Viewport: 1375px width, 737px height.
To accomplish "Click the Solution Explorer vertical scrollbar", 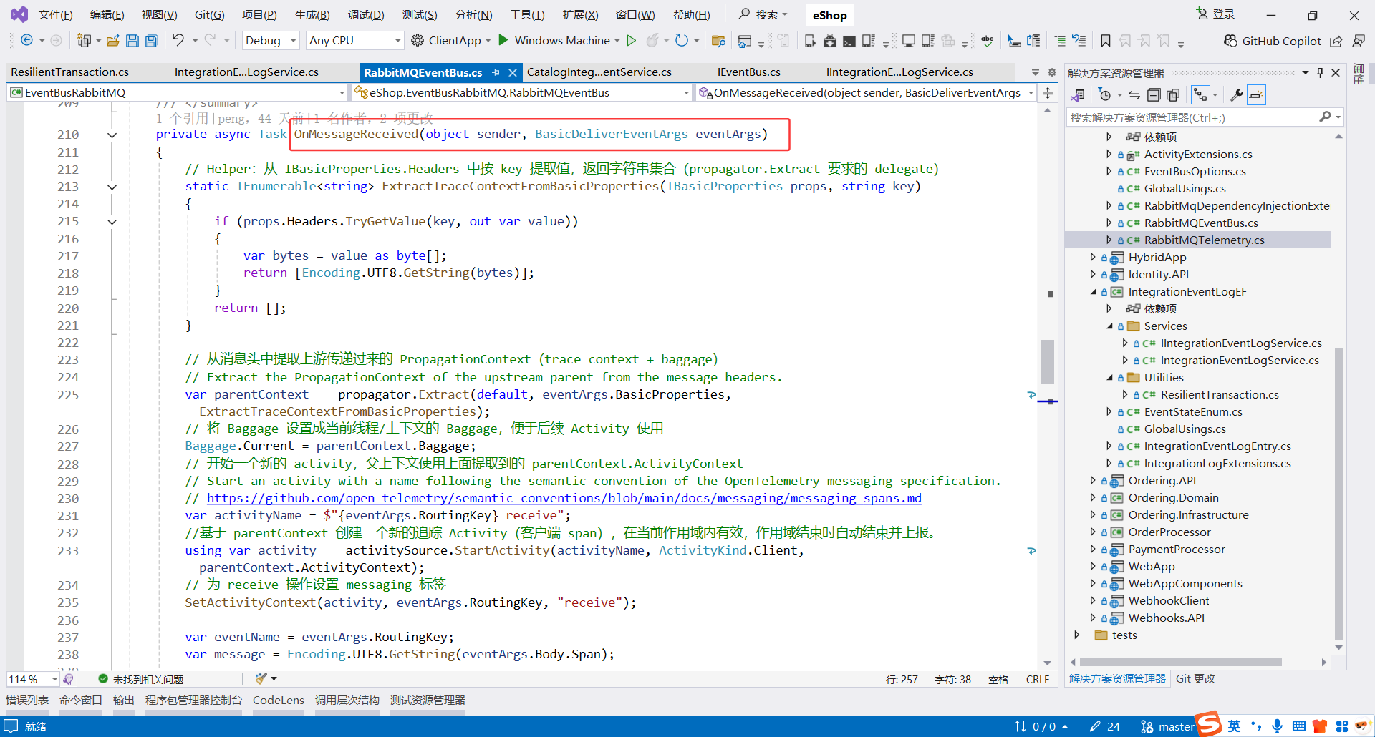I will [x=1338, y=494].
